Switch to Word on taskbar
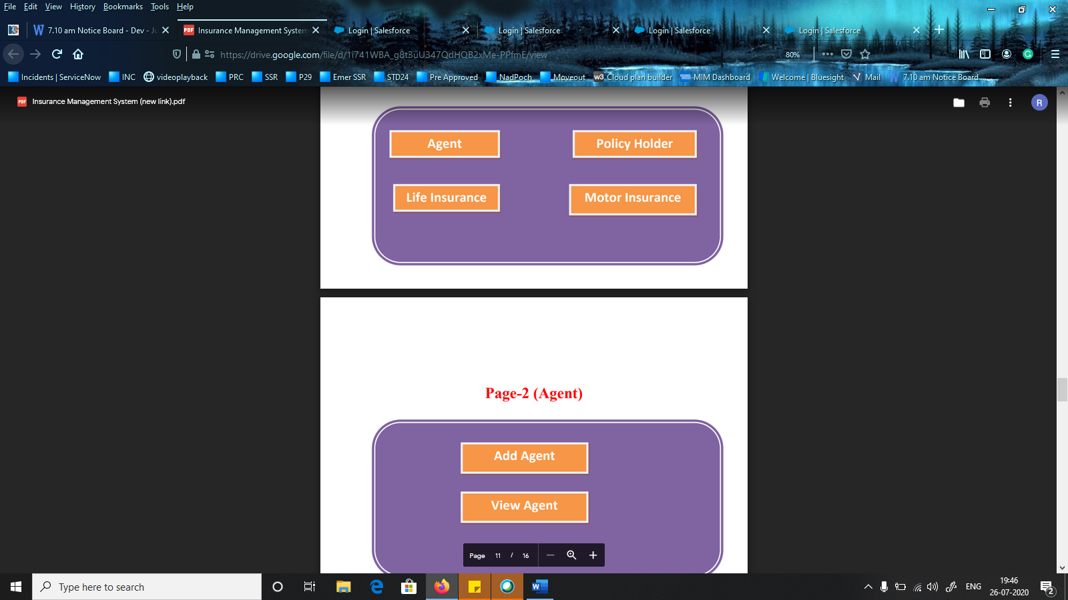The height and width of the screenshot is (600, 1068). [540, 587]
